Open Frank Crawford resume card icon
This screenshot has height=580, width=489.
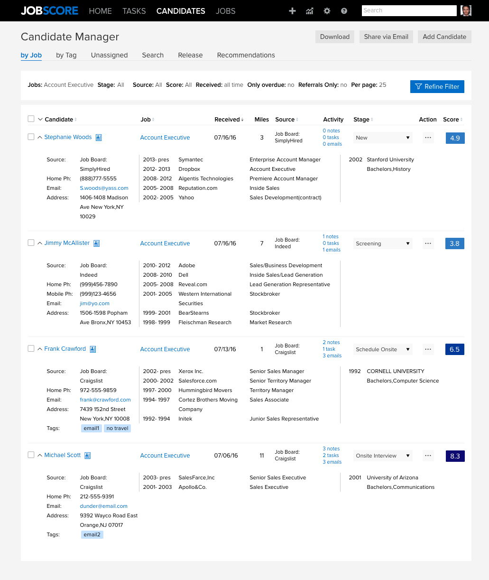click(x=93, y=349)
